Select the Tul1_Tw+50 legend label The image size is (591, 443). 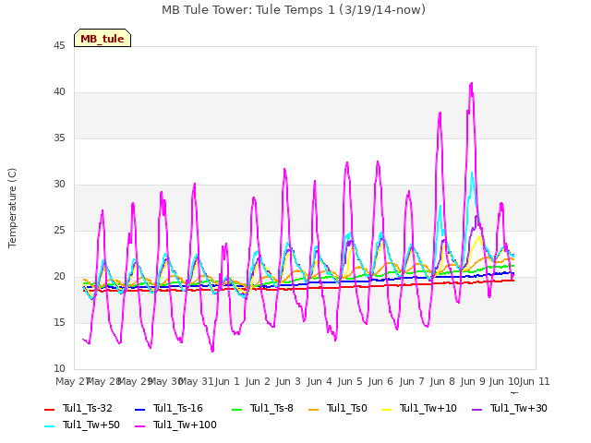pos(91,425)
